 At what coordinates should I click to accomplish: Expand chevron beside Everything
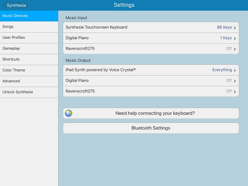point(235,71)
